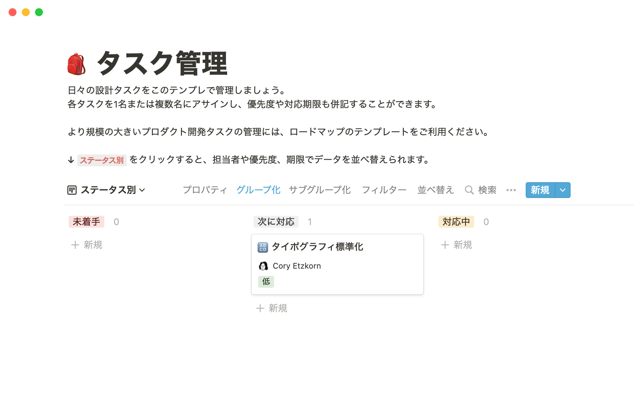Click the red ステータス別 inline tag in description

pos(102,160)
